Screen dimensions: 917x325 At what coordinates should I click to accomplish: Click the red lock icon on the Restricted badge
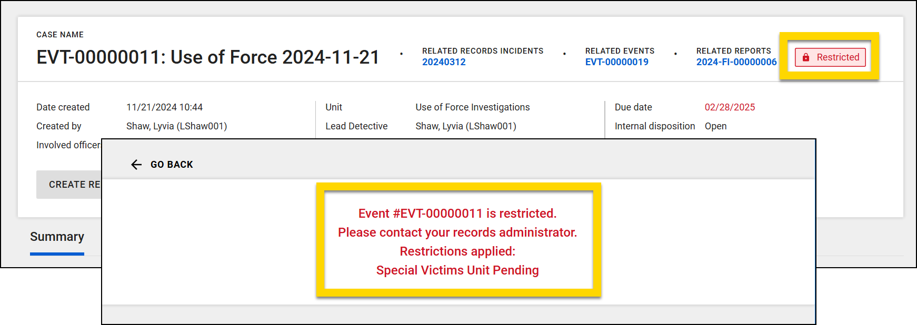coord(805,57)
